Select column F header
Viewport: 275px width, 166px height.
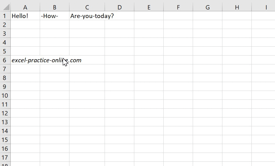click(x=178, y=7)
